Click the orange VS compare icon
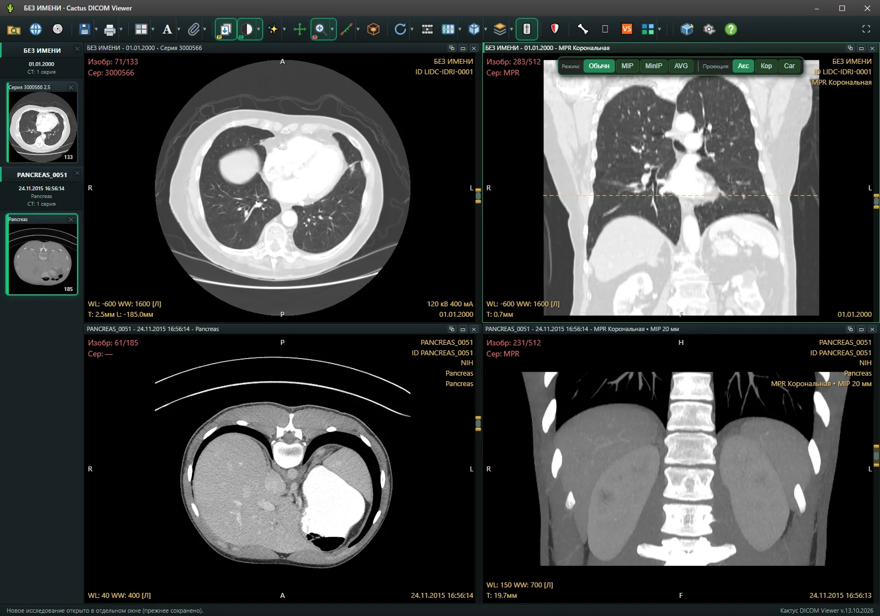880x616 pixels. (x=627, y=29)
